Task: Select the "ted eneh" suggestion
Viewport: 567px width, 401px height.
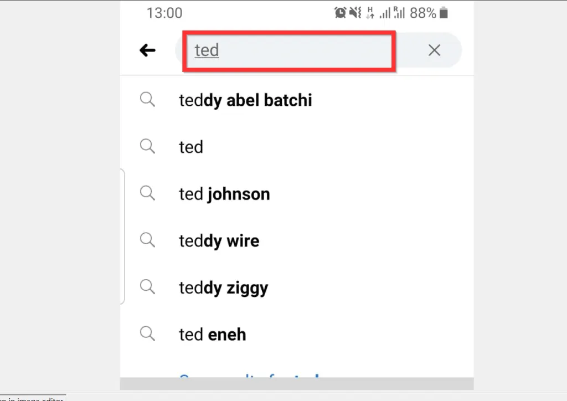Action: pos(212,334)
